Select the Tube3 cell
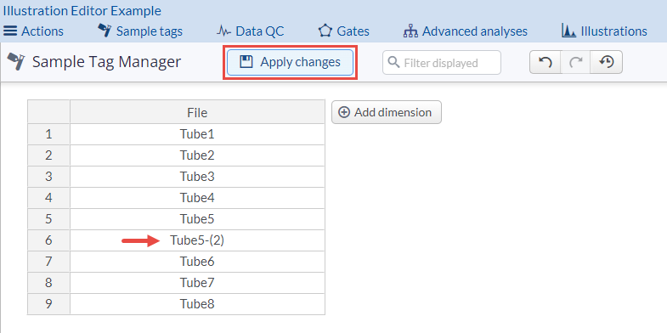The width and height of the screenshot is (667, 333). [x=197, y=177]
